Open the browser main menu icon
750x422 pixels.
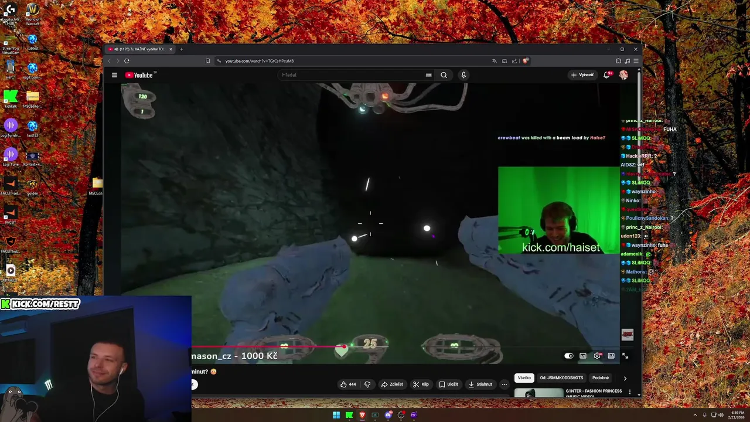(x=636, y=61)
